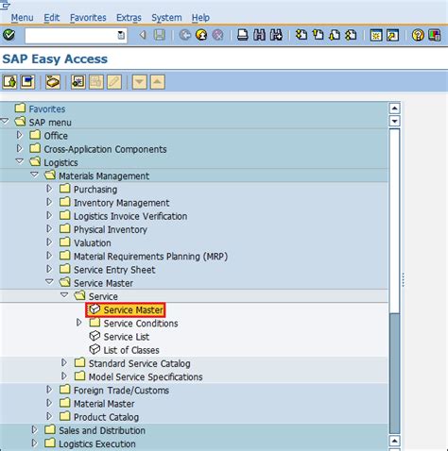Viewport: 448px width, 451px height.
Task: Expand the Purchasing folder arrow
Action: [x=49, y=189]
